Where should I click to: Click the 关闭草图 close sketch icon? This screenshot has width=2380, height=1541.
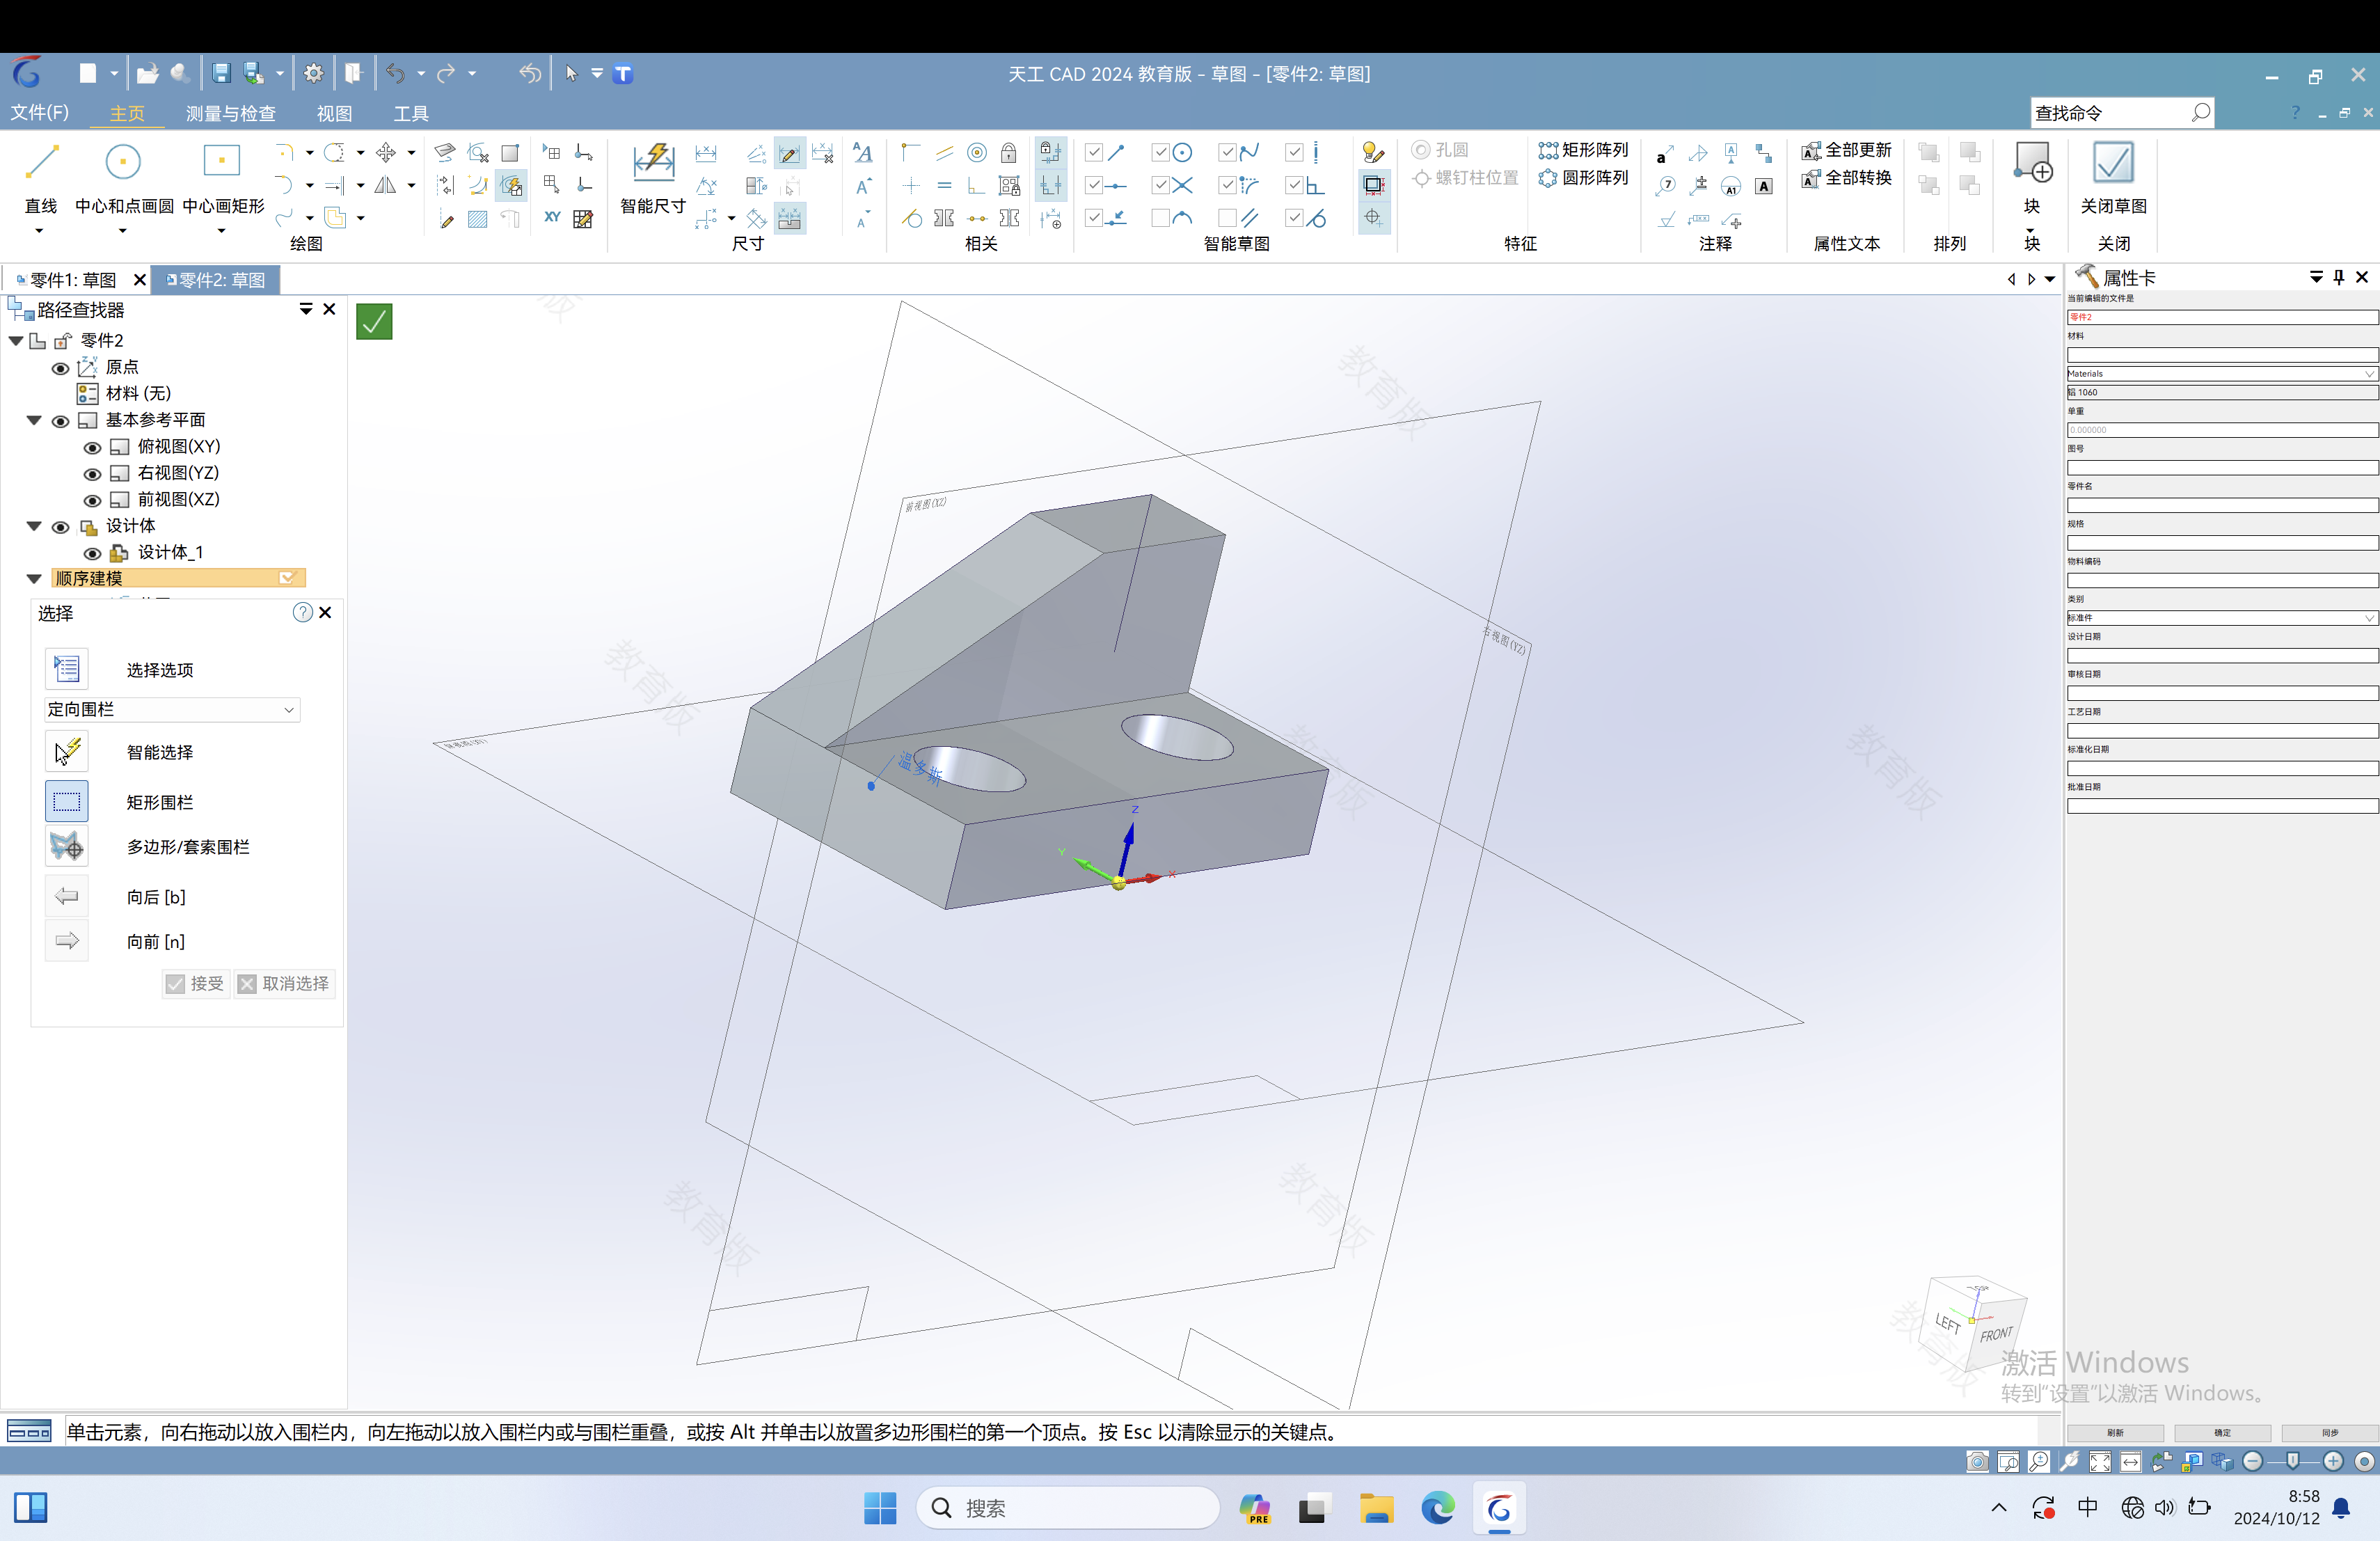coord(2113,162)
